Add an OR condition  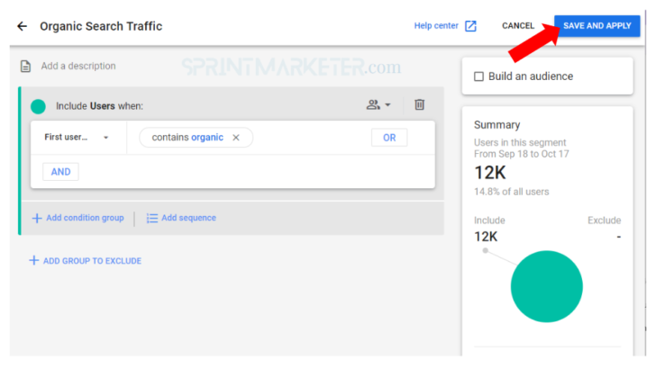[389, 138]
